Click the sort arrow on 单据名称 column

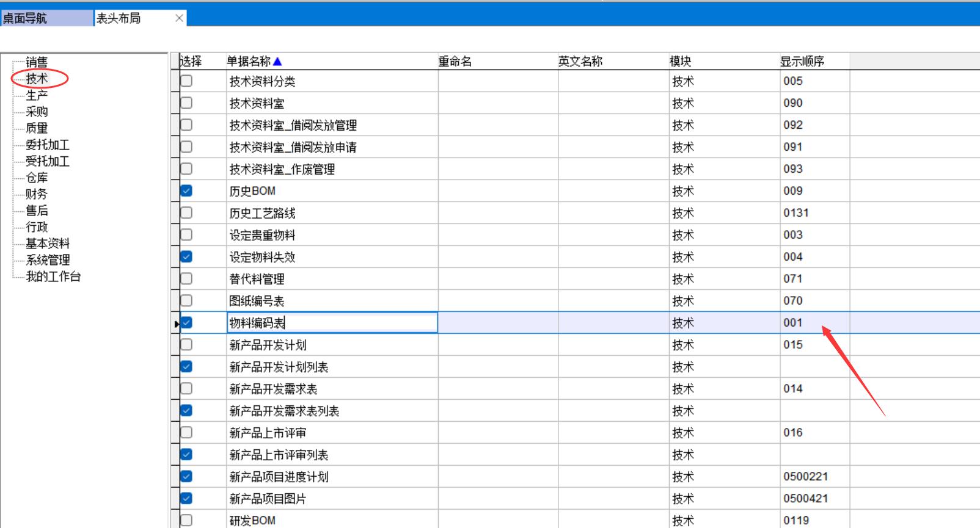[277, 61]
